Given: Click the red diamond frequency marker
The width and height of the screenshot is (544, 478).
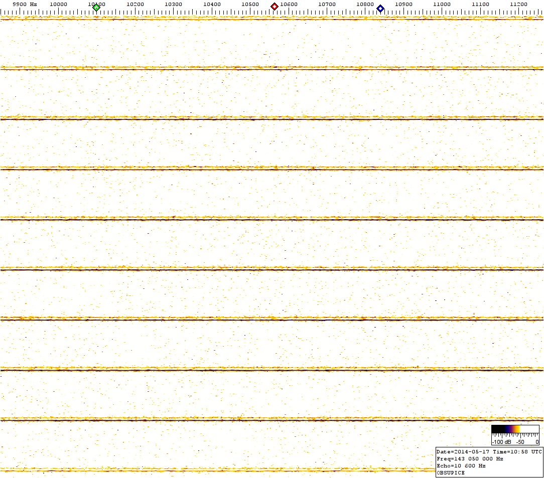Looking at the screenshot, I should (275, 7).
